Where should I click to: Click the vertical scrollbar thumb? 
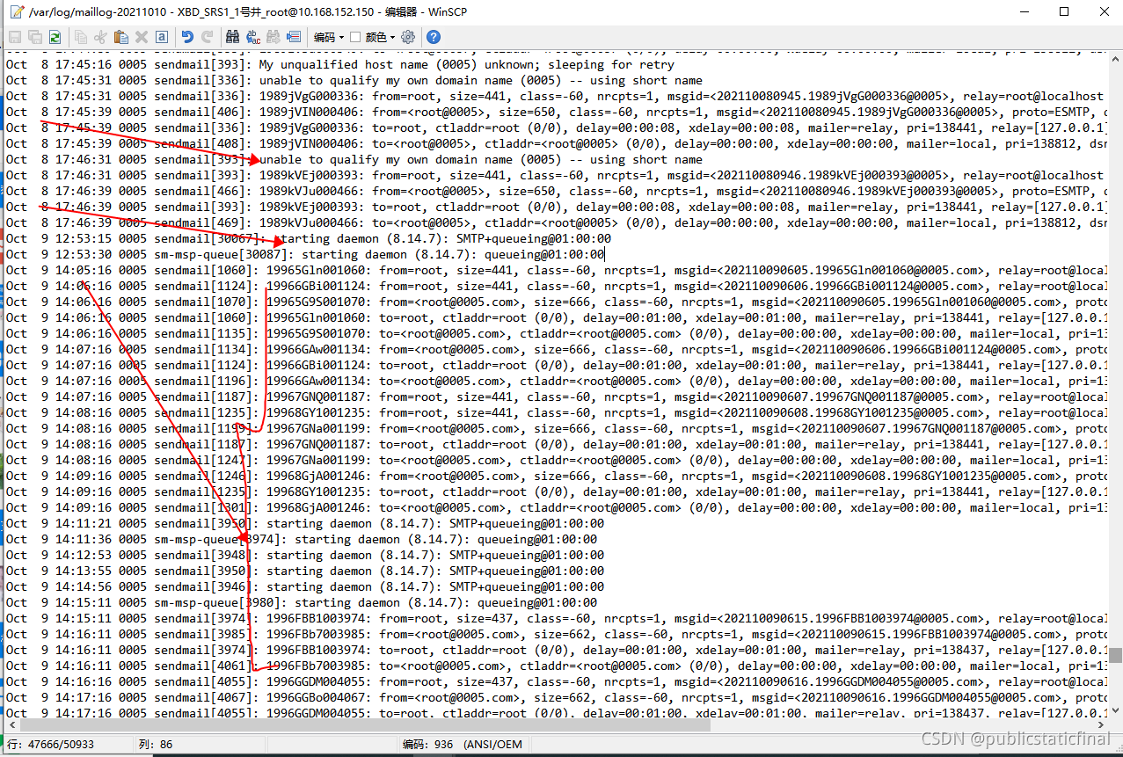1115,655
